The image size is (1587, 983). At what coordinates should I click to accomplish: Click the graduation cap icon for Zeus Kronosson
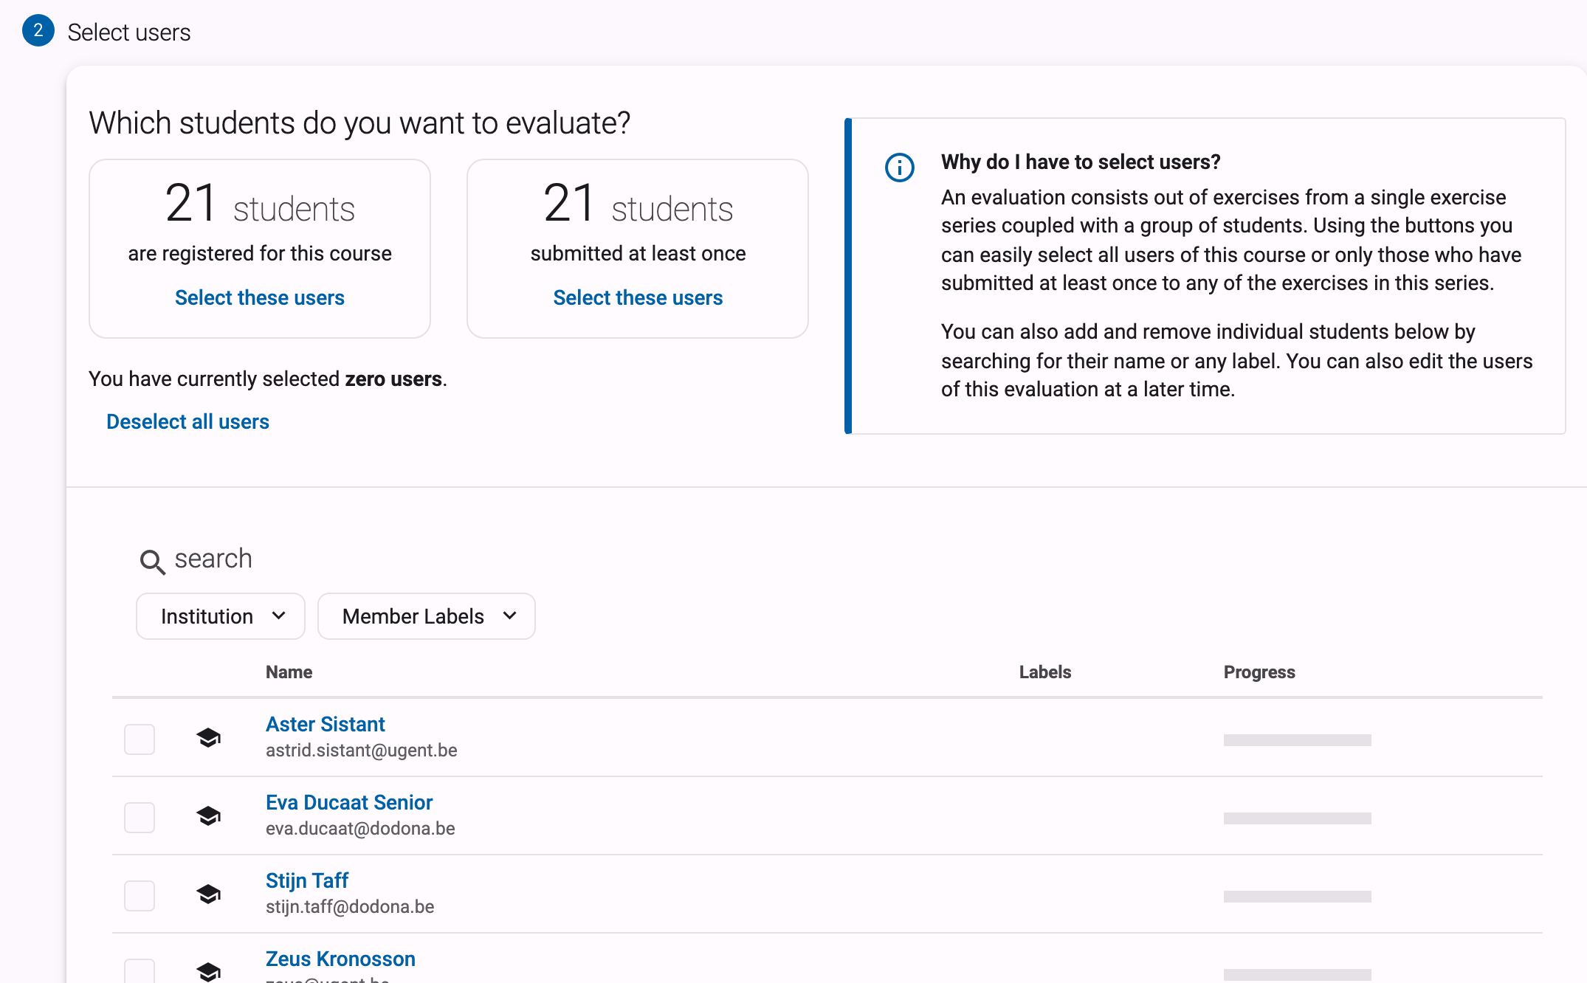209,972
